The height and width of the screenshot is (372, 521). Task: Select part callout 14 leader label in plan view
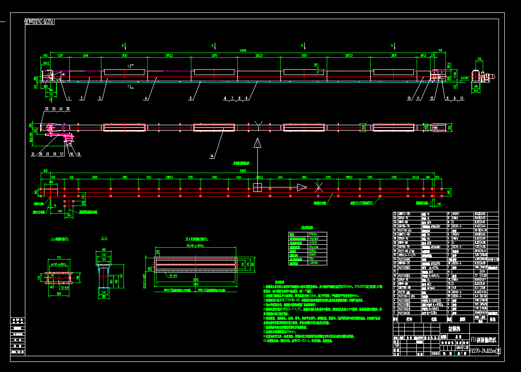coord(211,156)
